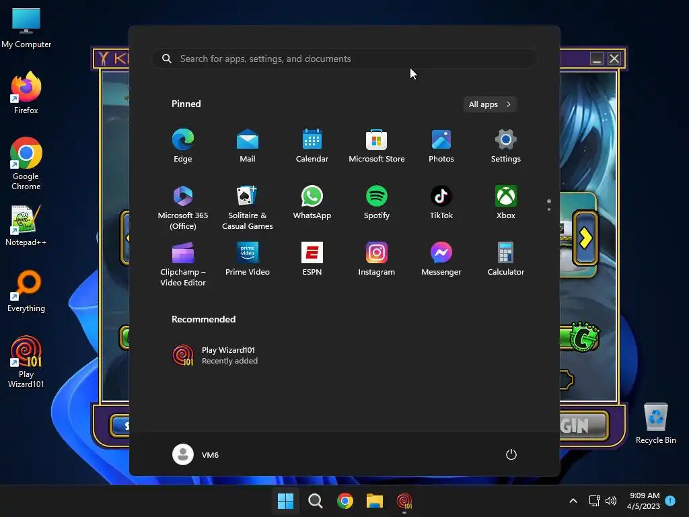Open the VM6 user account menu
The height and width of the screenshot is (517, 689).
(x=196, y=454)
